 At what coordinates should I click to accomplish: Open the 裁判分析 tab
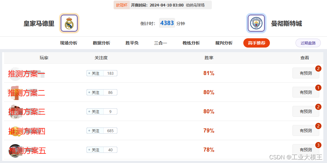coord(224,43)
